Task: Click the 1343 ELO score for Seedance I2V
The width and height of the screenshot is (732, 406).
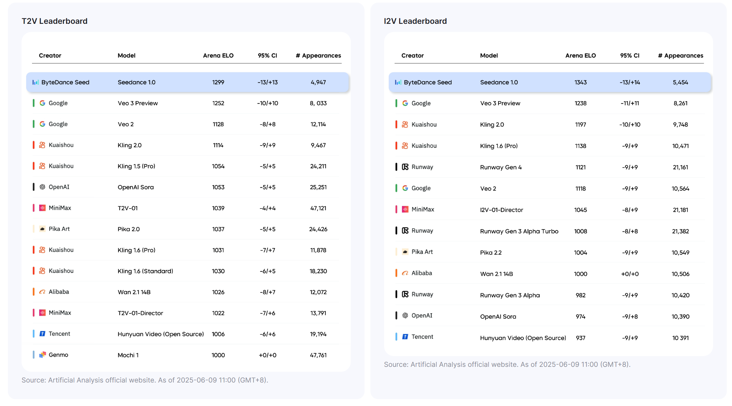Action: click(580, 82)
